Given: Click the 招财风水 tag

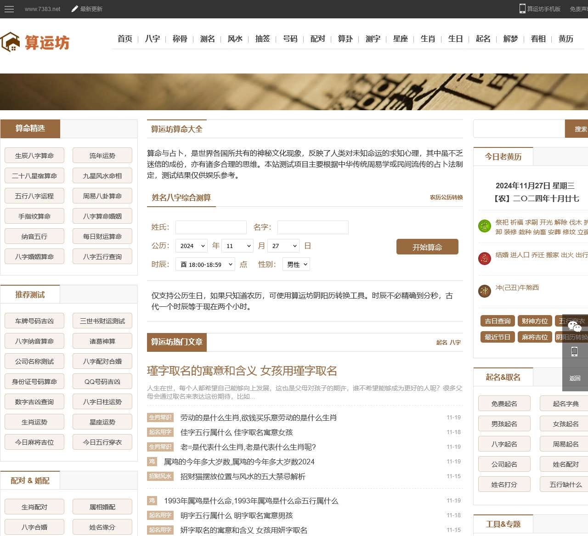Looking at the screenshot, I should click(160, 476).
